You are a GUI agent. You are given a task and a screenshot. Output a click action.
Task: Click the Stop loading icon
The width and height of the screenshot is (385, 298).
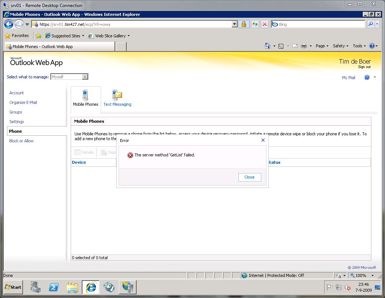[264, 24]
